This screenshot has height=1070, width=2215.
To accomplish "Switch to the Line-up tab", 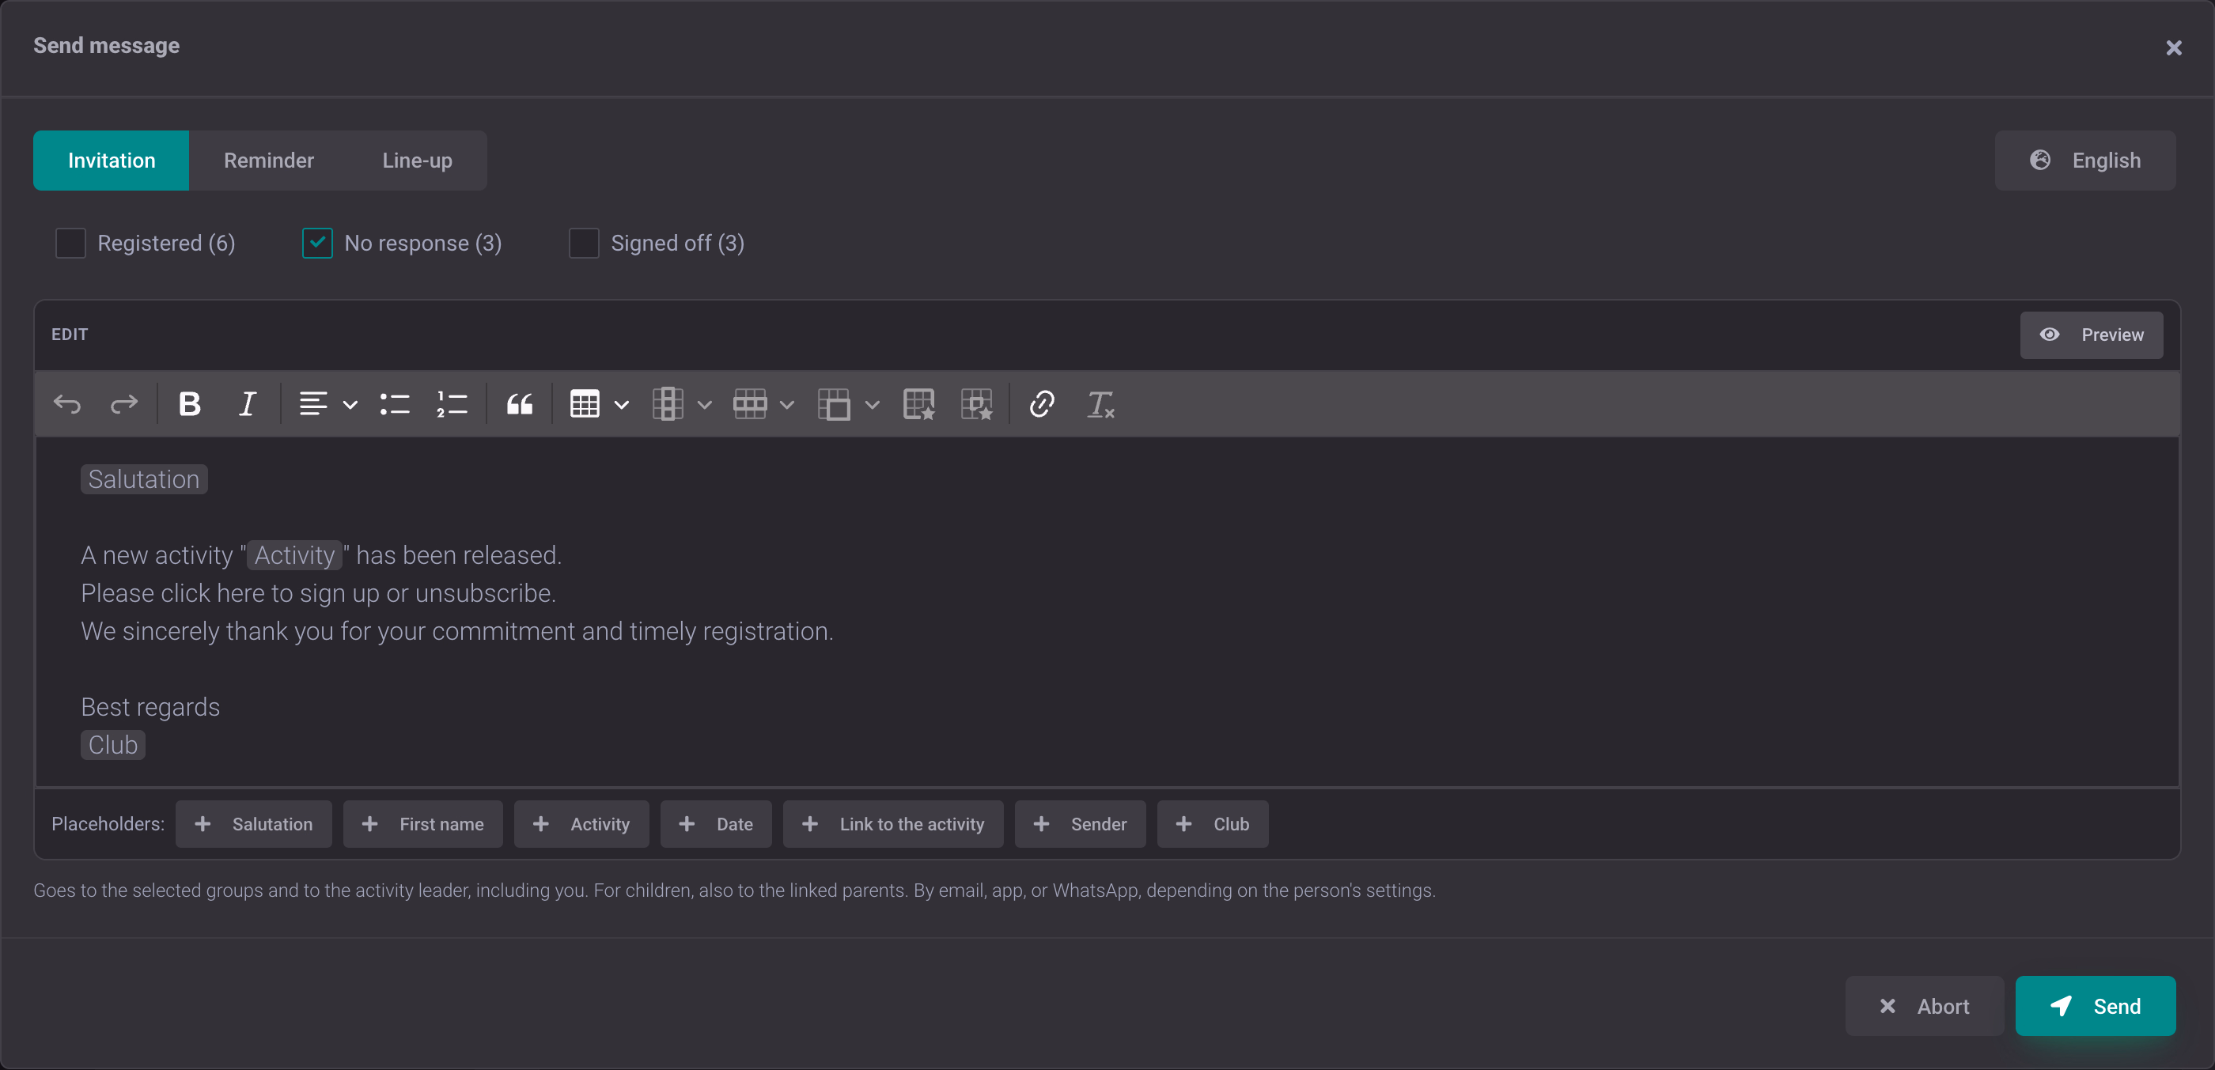I will tap(417, 161).
